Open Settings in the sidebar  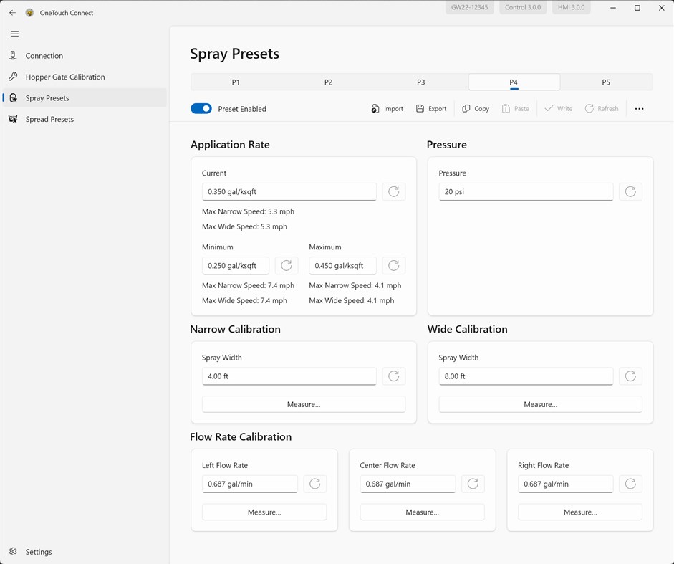pos(39,552)
